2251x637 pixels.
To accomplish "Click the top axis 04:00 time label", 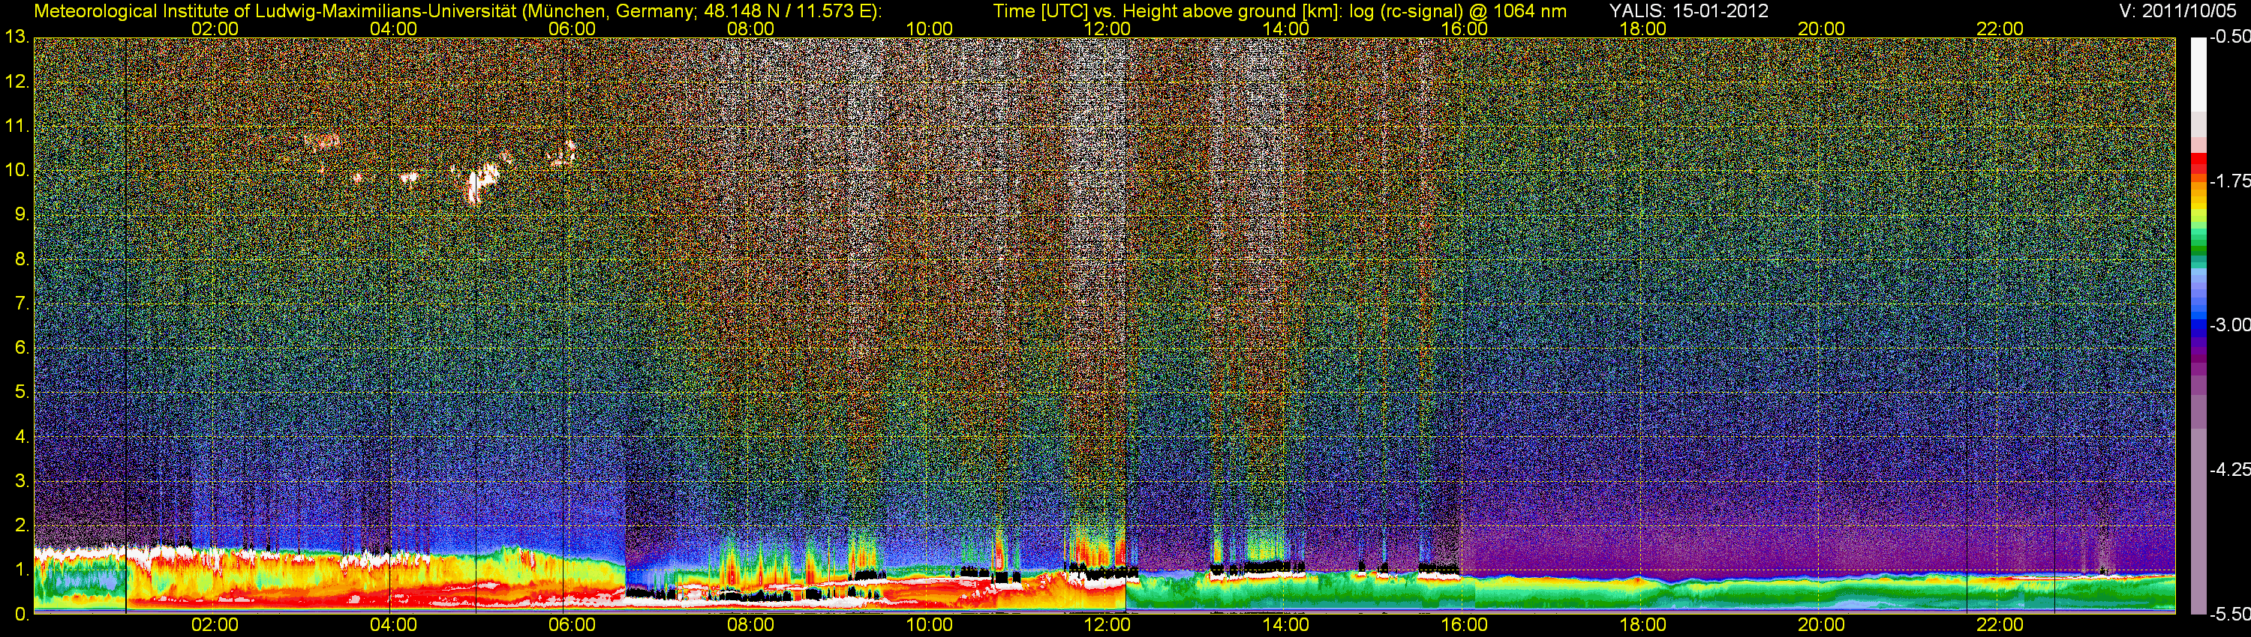I will click(x=393, y=28).
